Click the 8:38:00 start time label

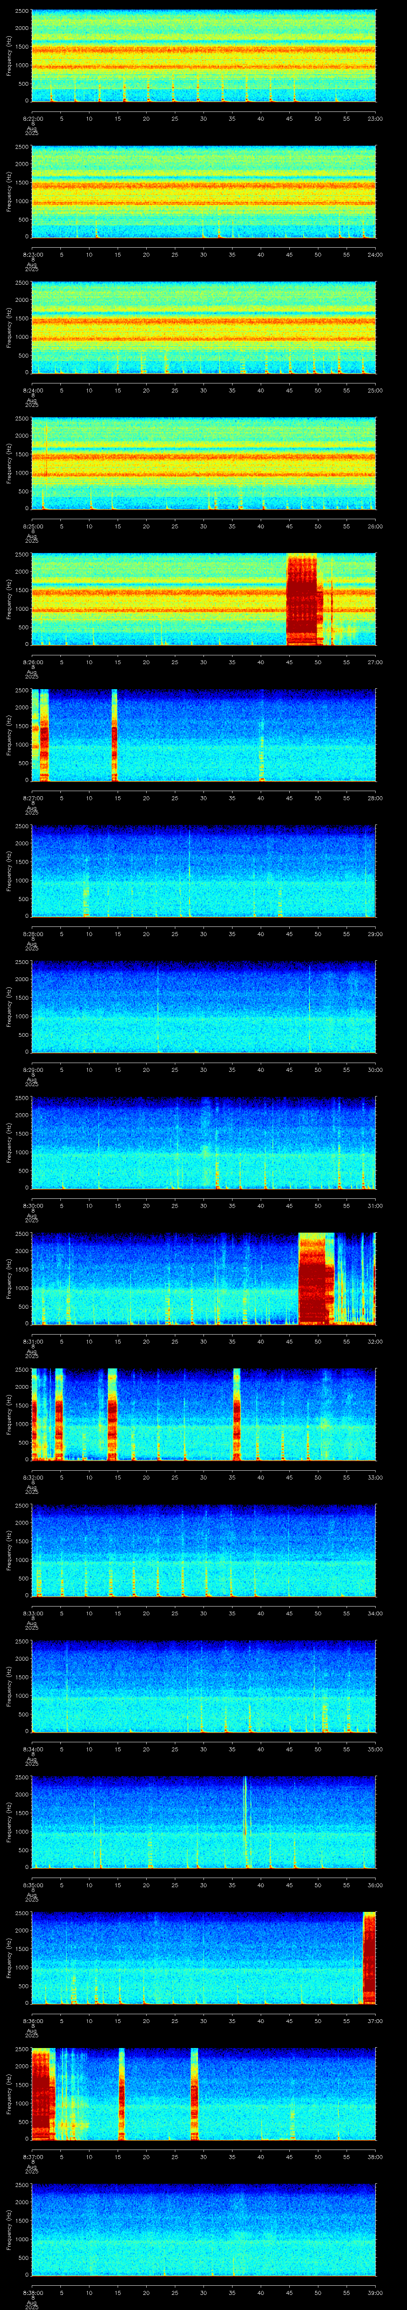pos(31,2293)
